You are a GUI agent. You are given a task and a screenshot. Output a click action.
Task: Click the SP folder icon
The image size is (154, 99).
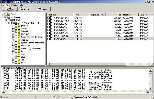19,63
